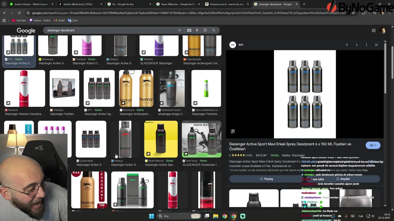Open Narecza Slazenger Women Deodorant thumbnail

click(x=25, y=88)
